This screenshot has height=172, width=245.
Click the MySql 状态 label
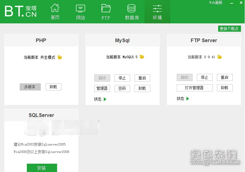(98, 99)
